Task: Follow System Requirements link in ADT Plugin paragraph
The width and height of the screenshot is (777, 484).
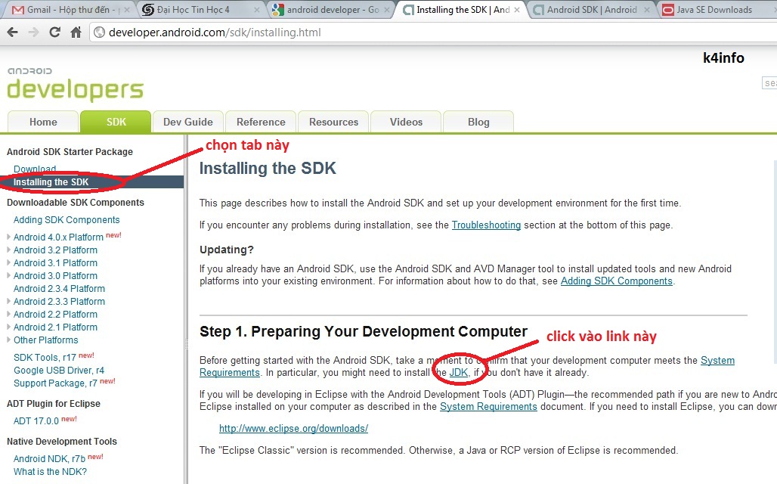Action: coord(488,407)
